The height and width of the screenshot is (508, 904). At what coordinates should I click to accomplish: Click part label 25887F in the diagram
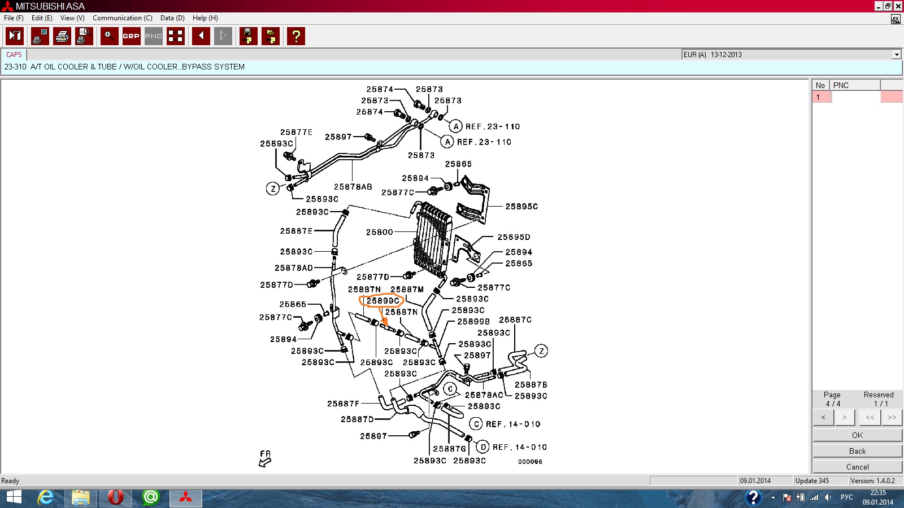coord(343,404)
